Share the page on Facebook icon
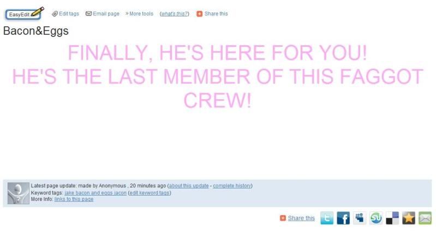This screenshot has height=231, width=436. click(343, 218)
